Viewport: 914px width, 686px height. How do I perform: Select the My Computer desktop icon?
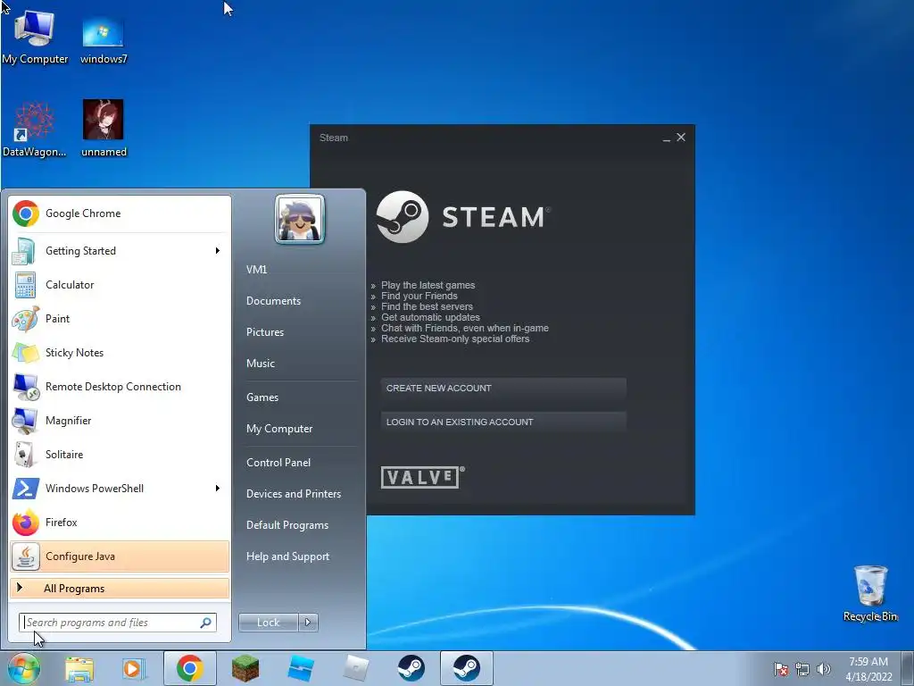click(x=35, y=37)
